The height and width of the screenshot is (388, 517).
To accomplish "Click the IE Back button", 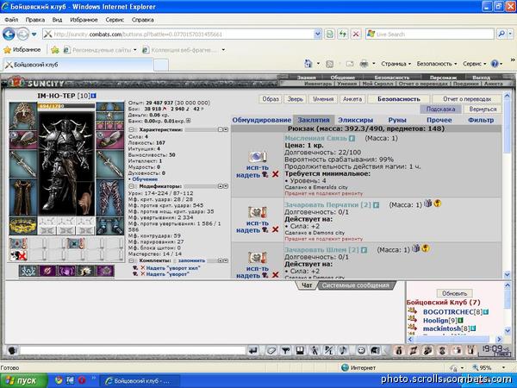I will click(9, 34).
